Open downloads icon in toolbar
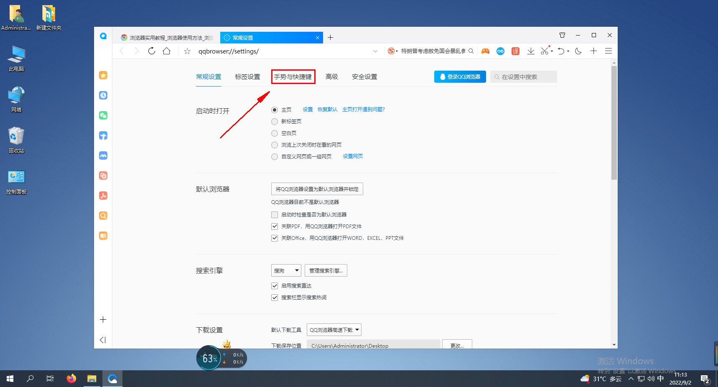This screenshot has width=718, height=387. tap(531, 51)
